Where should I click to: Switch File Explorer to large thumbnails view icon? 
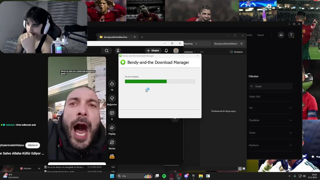pos(244,169)
